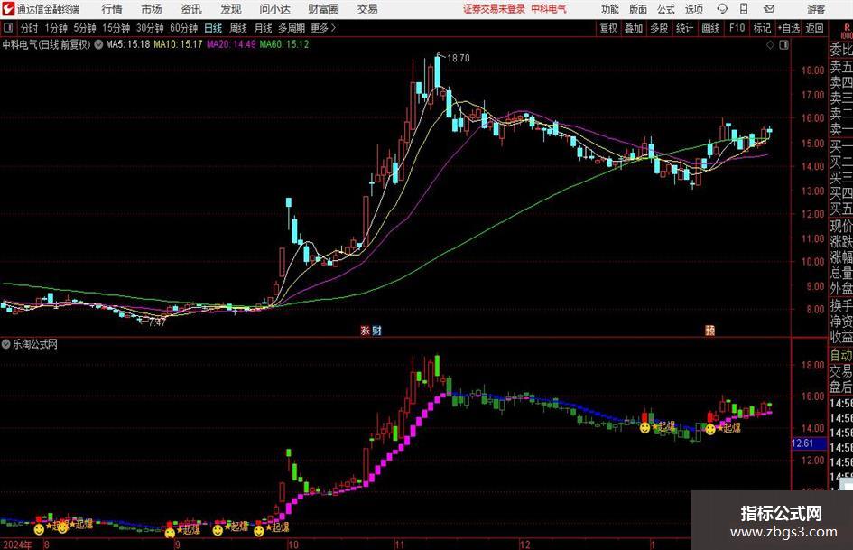Click the 复权 button
Image resolution: width=853 pixels, height=550 pixels.
[608, 28]
